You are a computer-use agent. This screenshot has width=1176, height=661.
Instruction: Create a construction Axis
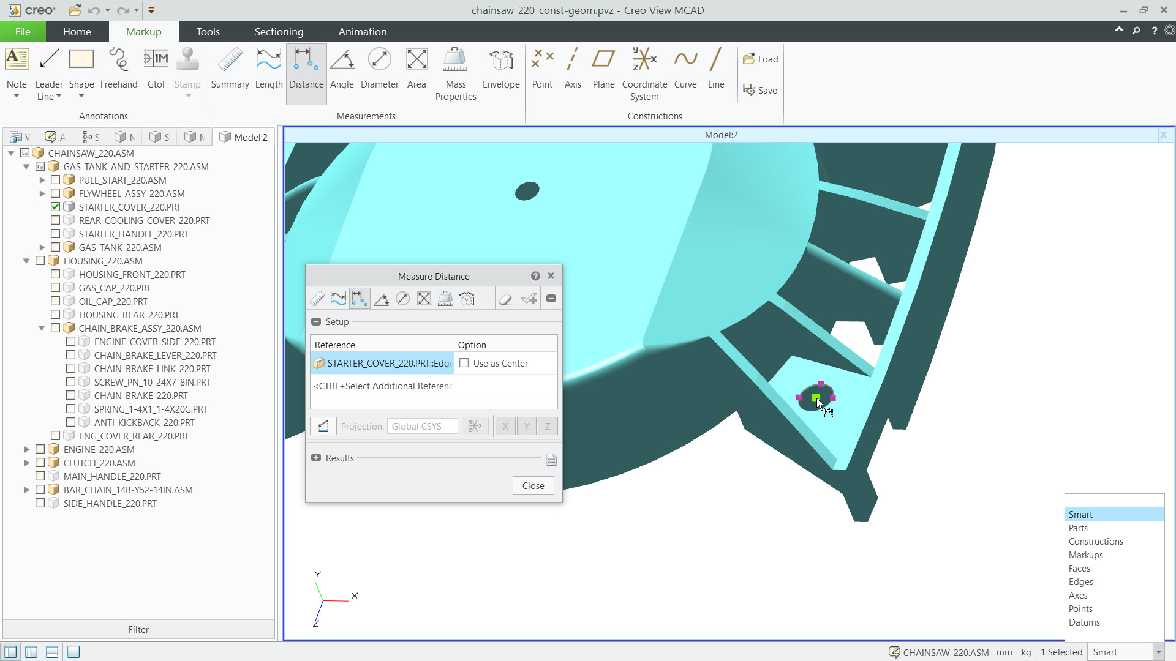[573, 69]
